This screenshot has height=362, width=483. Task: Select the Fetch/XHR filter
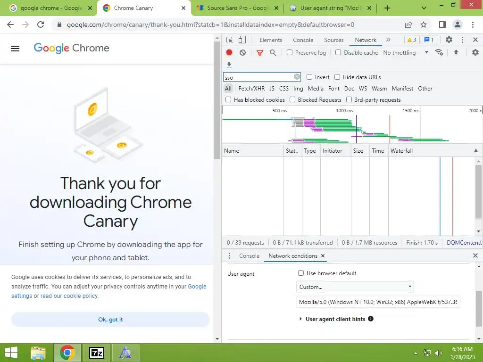point(251,88)
